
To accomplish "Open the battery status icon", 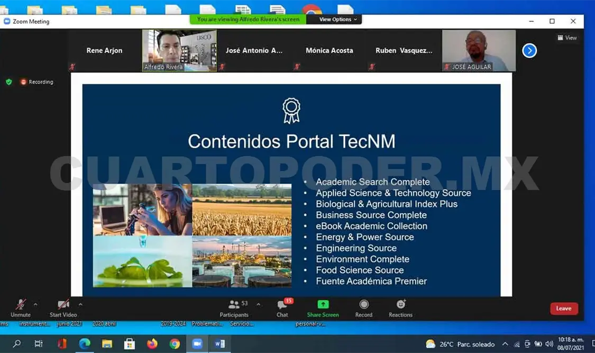I will pos(538,344).
